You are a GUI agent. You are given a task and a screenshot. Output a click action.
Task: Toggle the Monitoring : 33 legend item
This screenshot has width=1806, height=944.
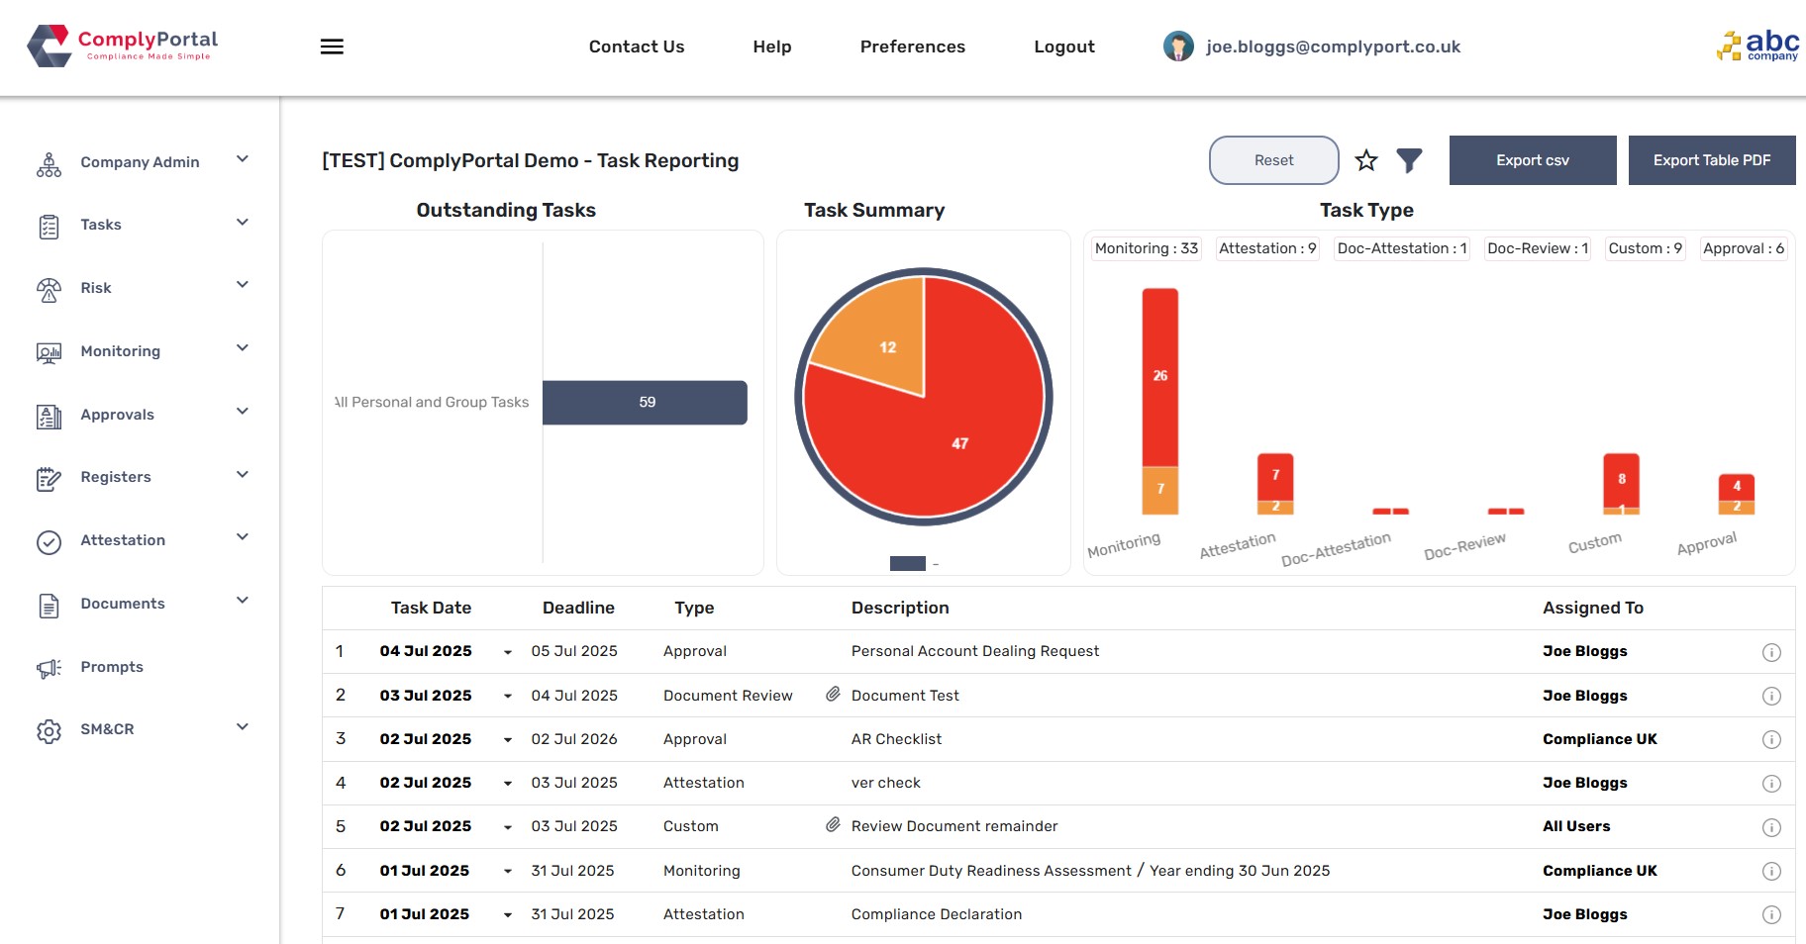pos(1146,248)
